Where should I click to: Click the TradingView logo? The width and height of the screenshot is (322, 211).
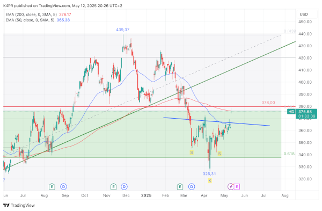[19, 205]
